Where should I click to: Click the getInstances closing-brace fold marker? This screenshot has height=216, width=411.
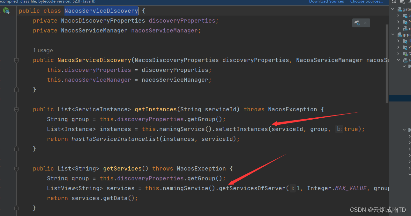[x=16, y=149]
